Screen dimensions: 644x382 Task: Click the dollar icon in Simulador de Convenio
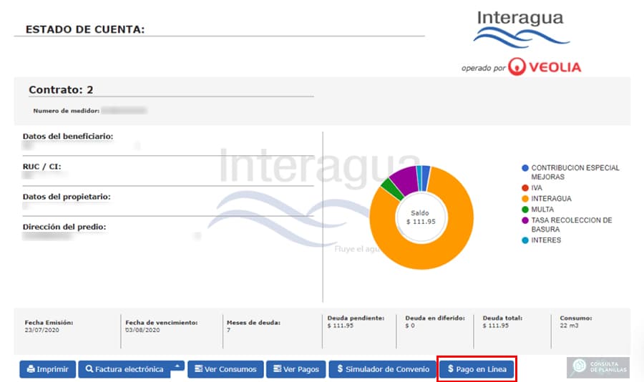pyautogui.click(x=340, y=369)
